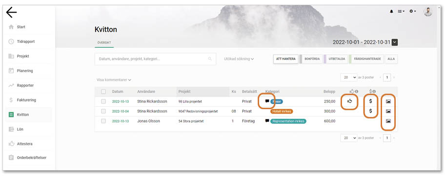This screenshot has height=177, width=445.
Task: Select Kvitton in the sidebar
Action: [x=28, y=115]
